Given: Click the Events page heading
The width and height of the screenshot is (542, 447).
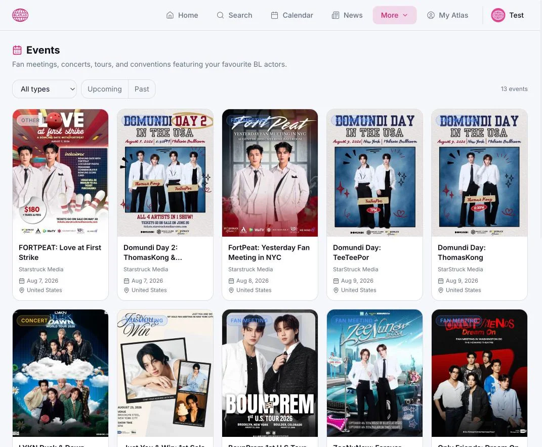Looking at the screenshot, I should coord(43,50).
